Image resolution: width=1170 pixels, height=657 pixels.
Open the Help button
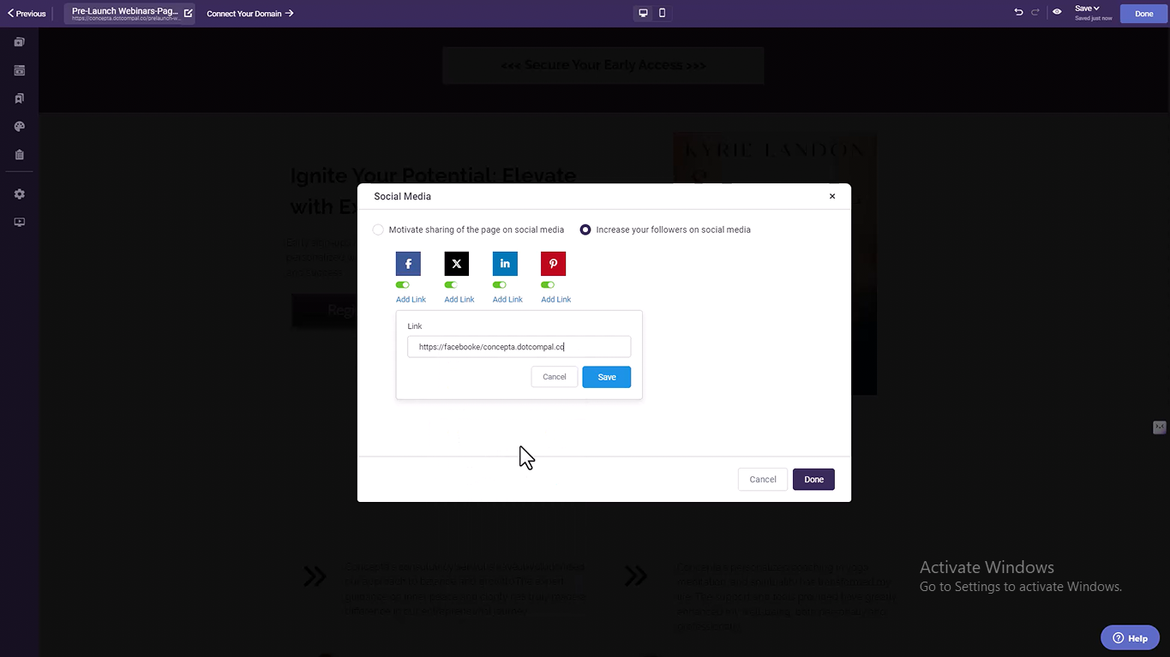(1130, 637)
